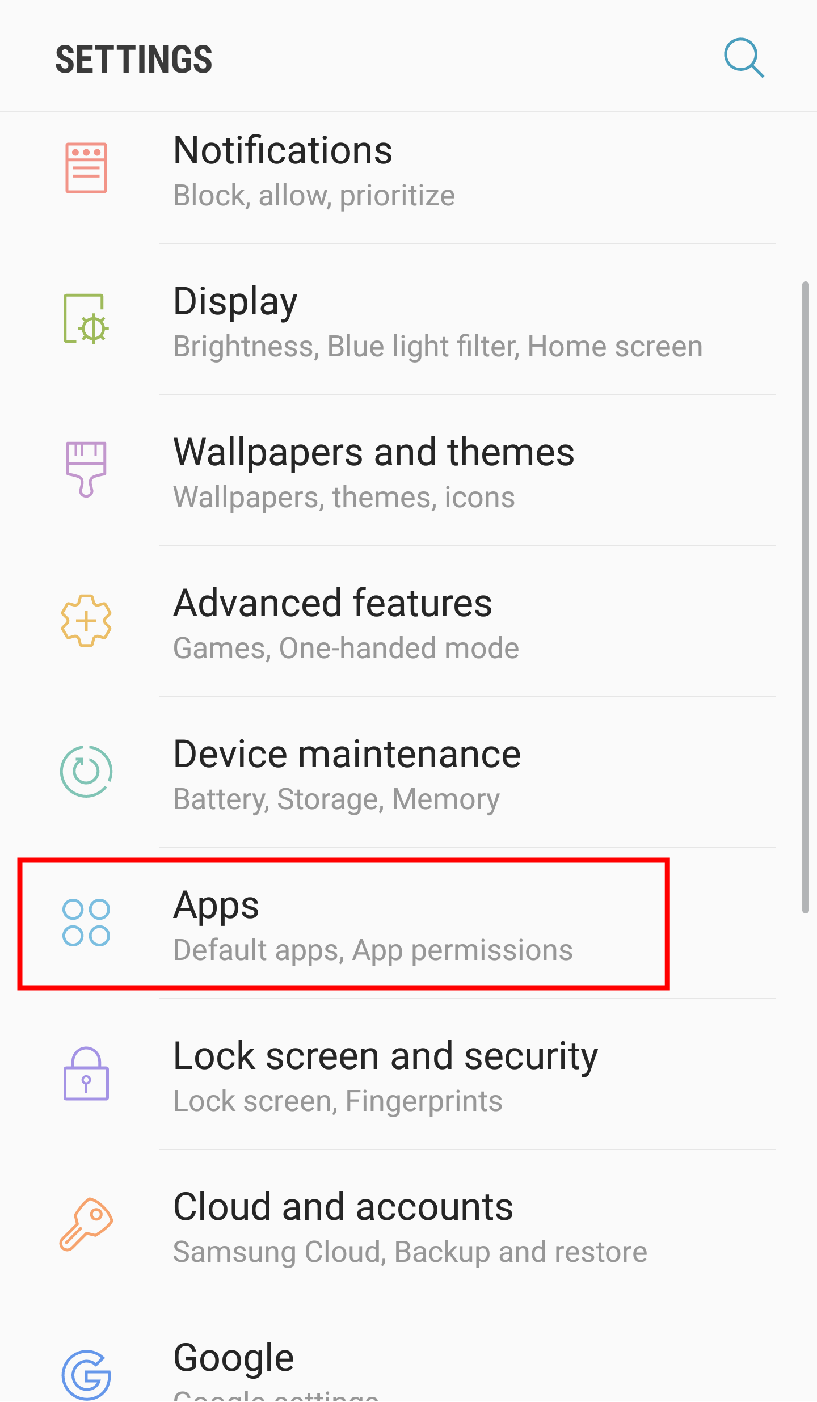
Task: Open Cloud and accounts
Action: coord(408,1226)
